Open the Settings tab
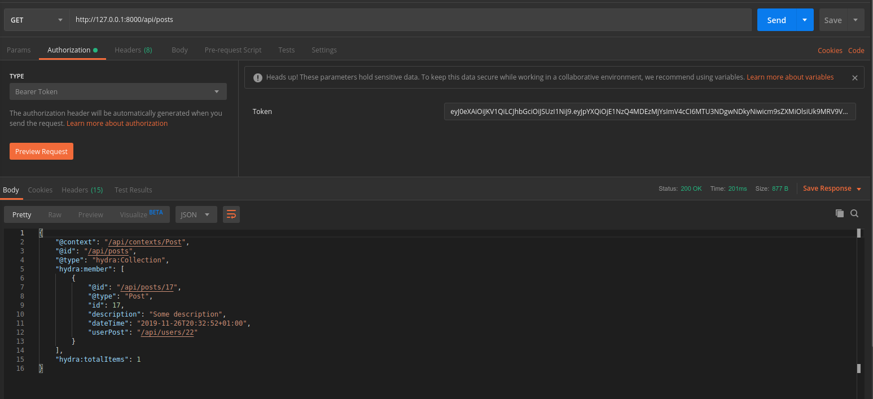 (324, 50)
